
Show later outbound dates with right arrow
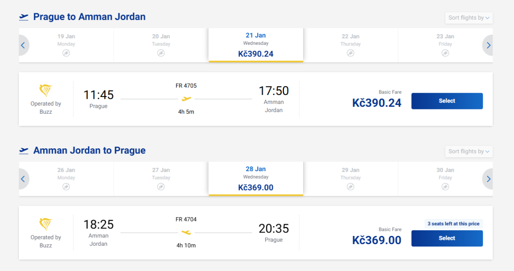coord(488,45)
